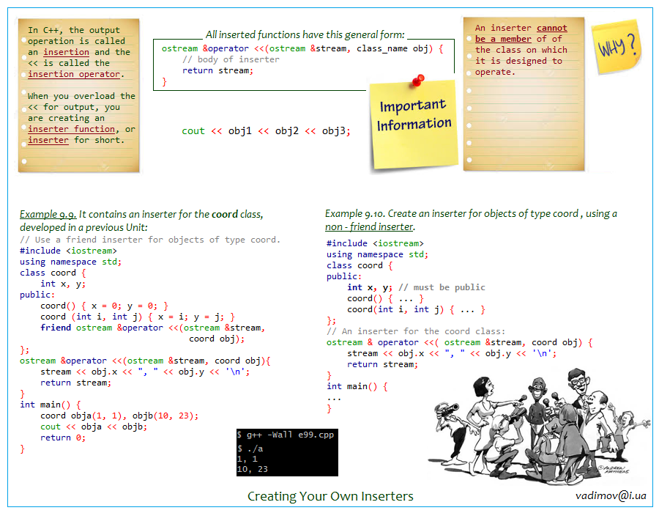Click the underlined 'inserter' in 'inserter for short'

click(x=48, y=141)
